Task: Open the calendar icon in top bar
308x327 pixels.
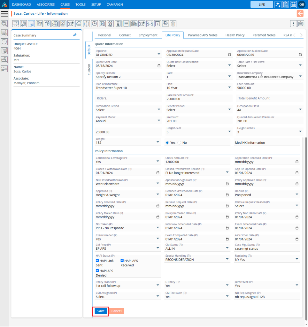Action: point(293,4)
